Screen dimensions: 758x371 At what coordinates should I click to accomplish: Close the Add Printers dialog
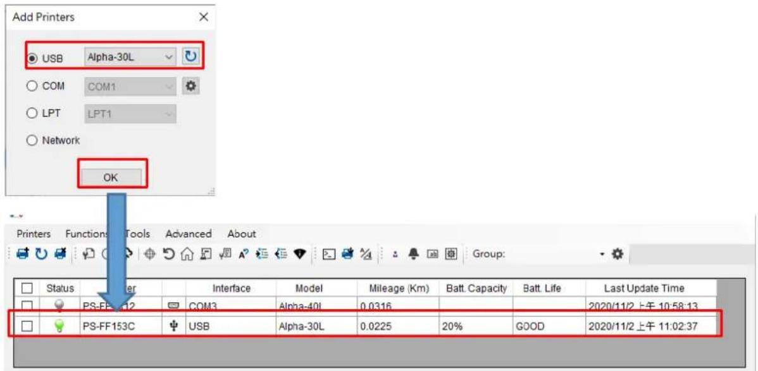point(204,17)
